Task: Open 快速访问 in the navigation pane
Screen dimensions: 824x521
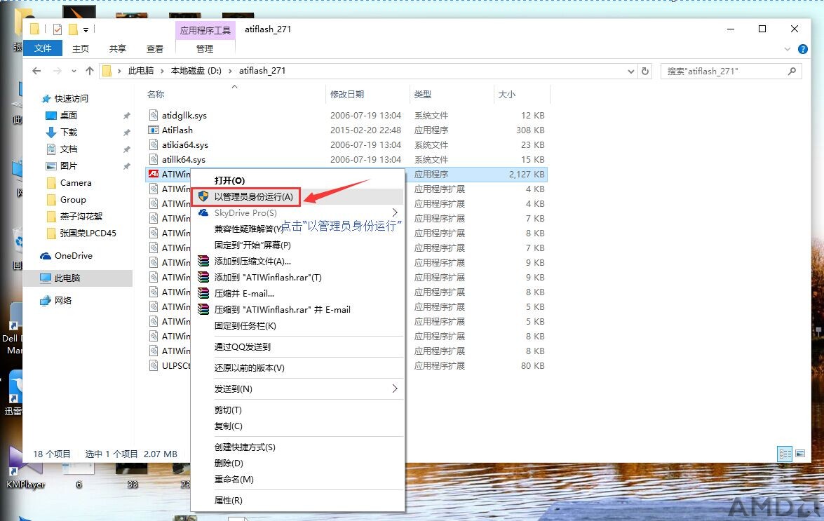Action: (72, 99)
